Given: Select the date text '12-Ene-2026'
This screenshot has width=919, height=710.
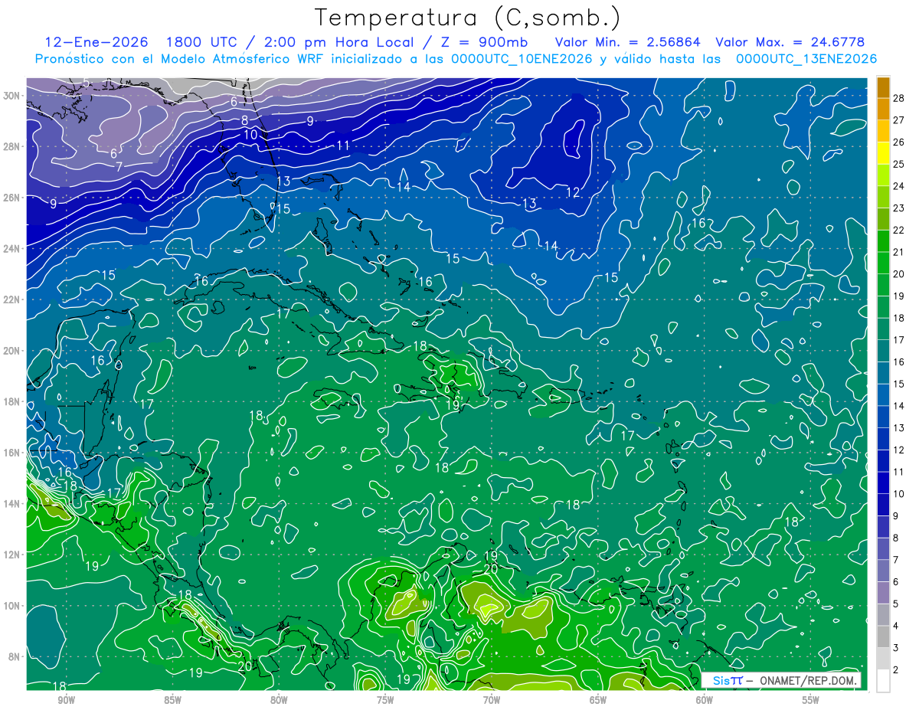Looking at the screenshot, I should point(97,42).
